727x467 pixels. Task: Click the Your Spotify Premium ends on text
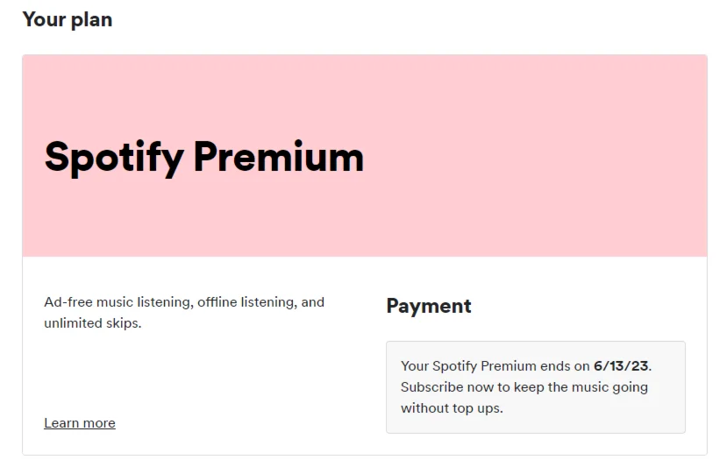pos(495,365)
